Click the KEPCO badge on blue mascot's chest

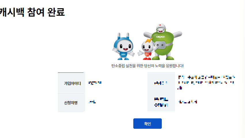(x=123, y=54)
